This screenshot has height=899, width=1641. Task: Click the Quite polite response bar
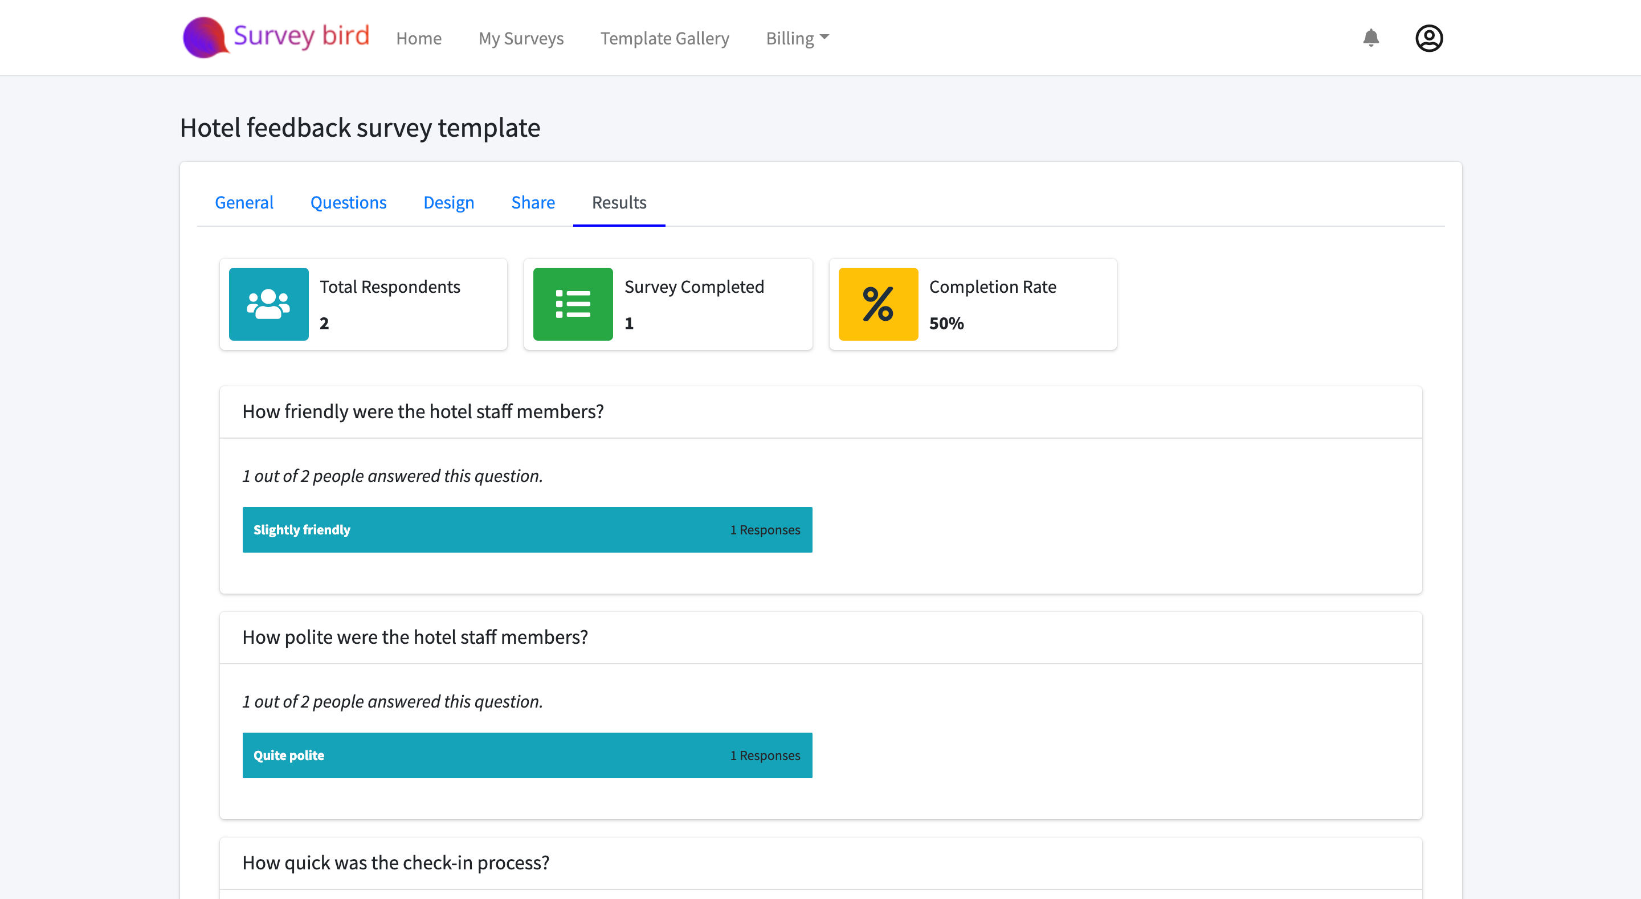tap(527, 755)
